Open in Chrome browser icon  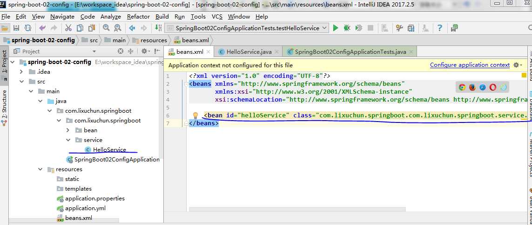tap(462, 88)
